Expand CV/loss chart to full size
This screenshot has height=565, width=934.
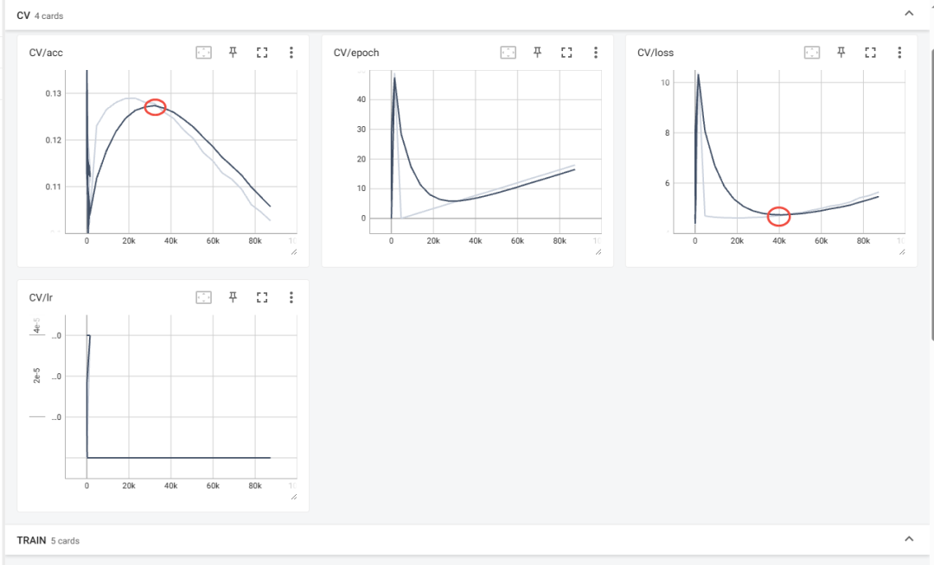[870, 53]
